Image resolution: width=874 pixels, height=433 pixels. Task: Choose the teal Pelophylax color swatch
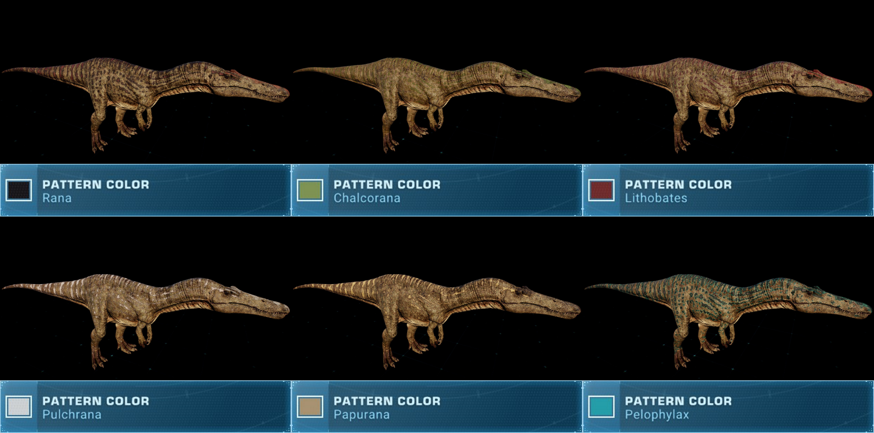point(601,407)
